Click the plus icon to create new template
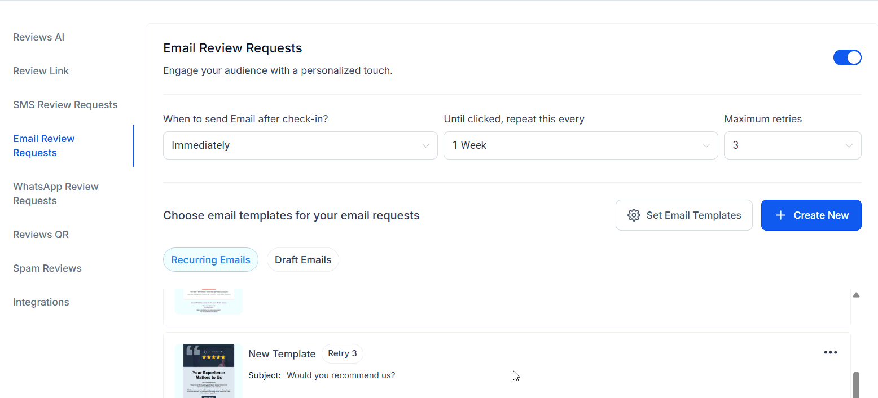 pos(780,215)
